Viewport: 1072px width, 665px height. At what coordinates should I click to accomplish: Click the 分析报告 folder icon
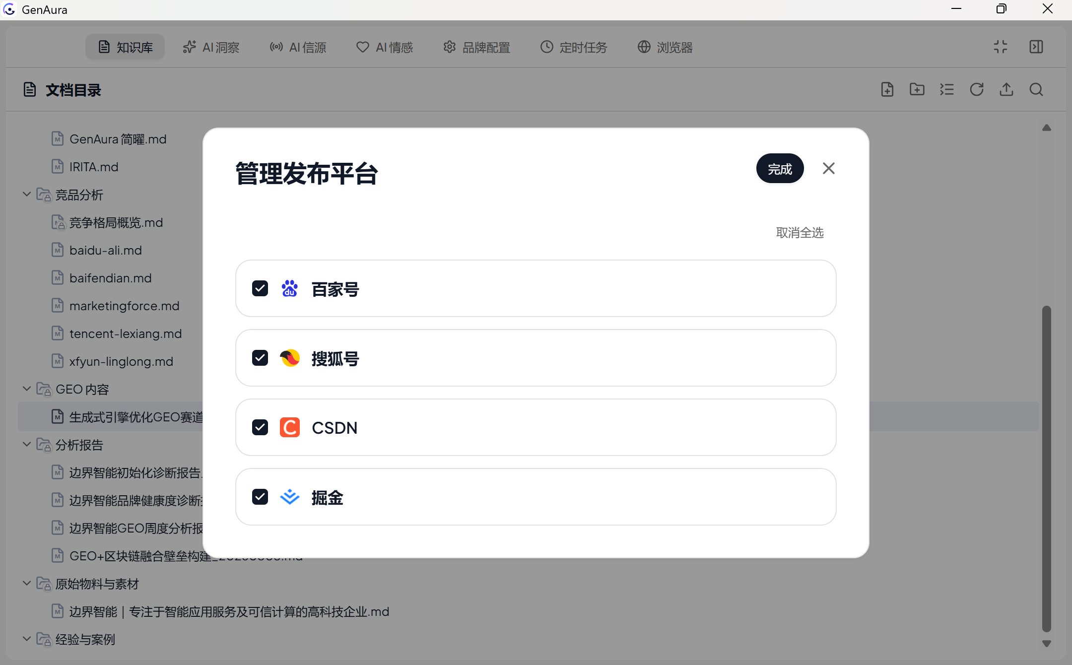coord(44,445)
